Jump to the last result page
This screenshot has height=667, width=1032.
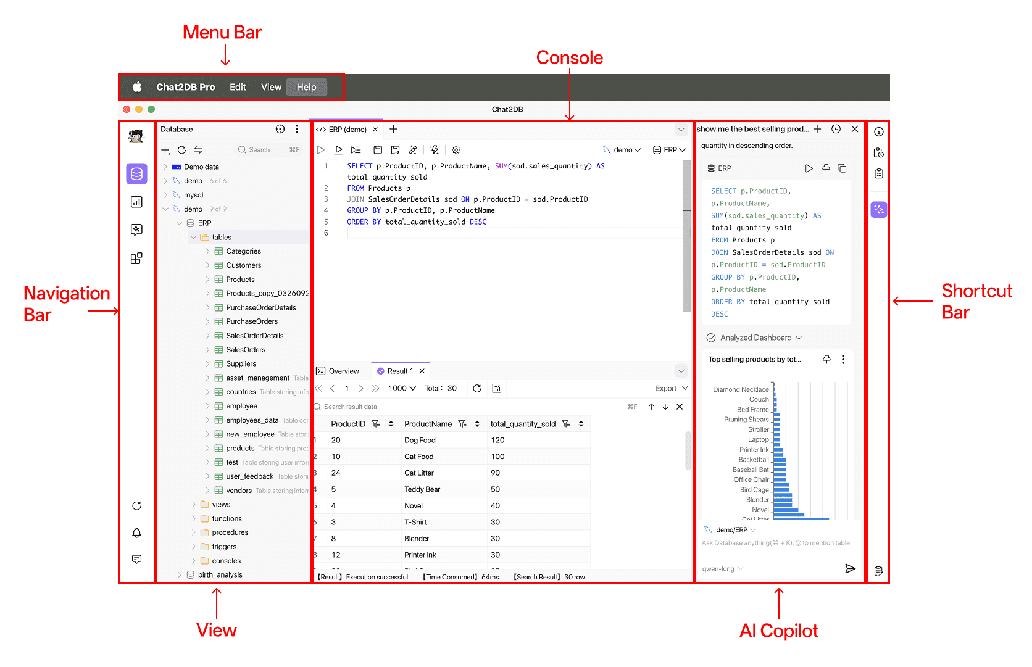point(375,388)
